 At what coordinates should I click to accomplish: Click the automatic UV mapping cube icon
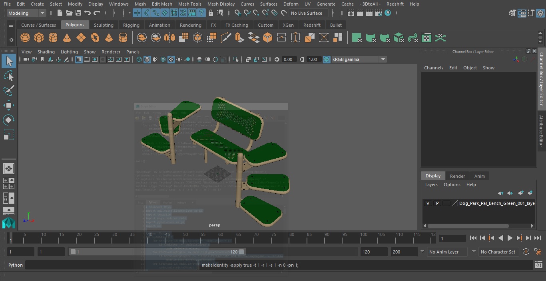tap(399, 38)
